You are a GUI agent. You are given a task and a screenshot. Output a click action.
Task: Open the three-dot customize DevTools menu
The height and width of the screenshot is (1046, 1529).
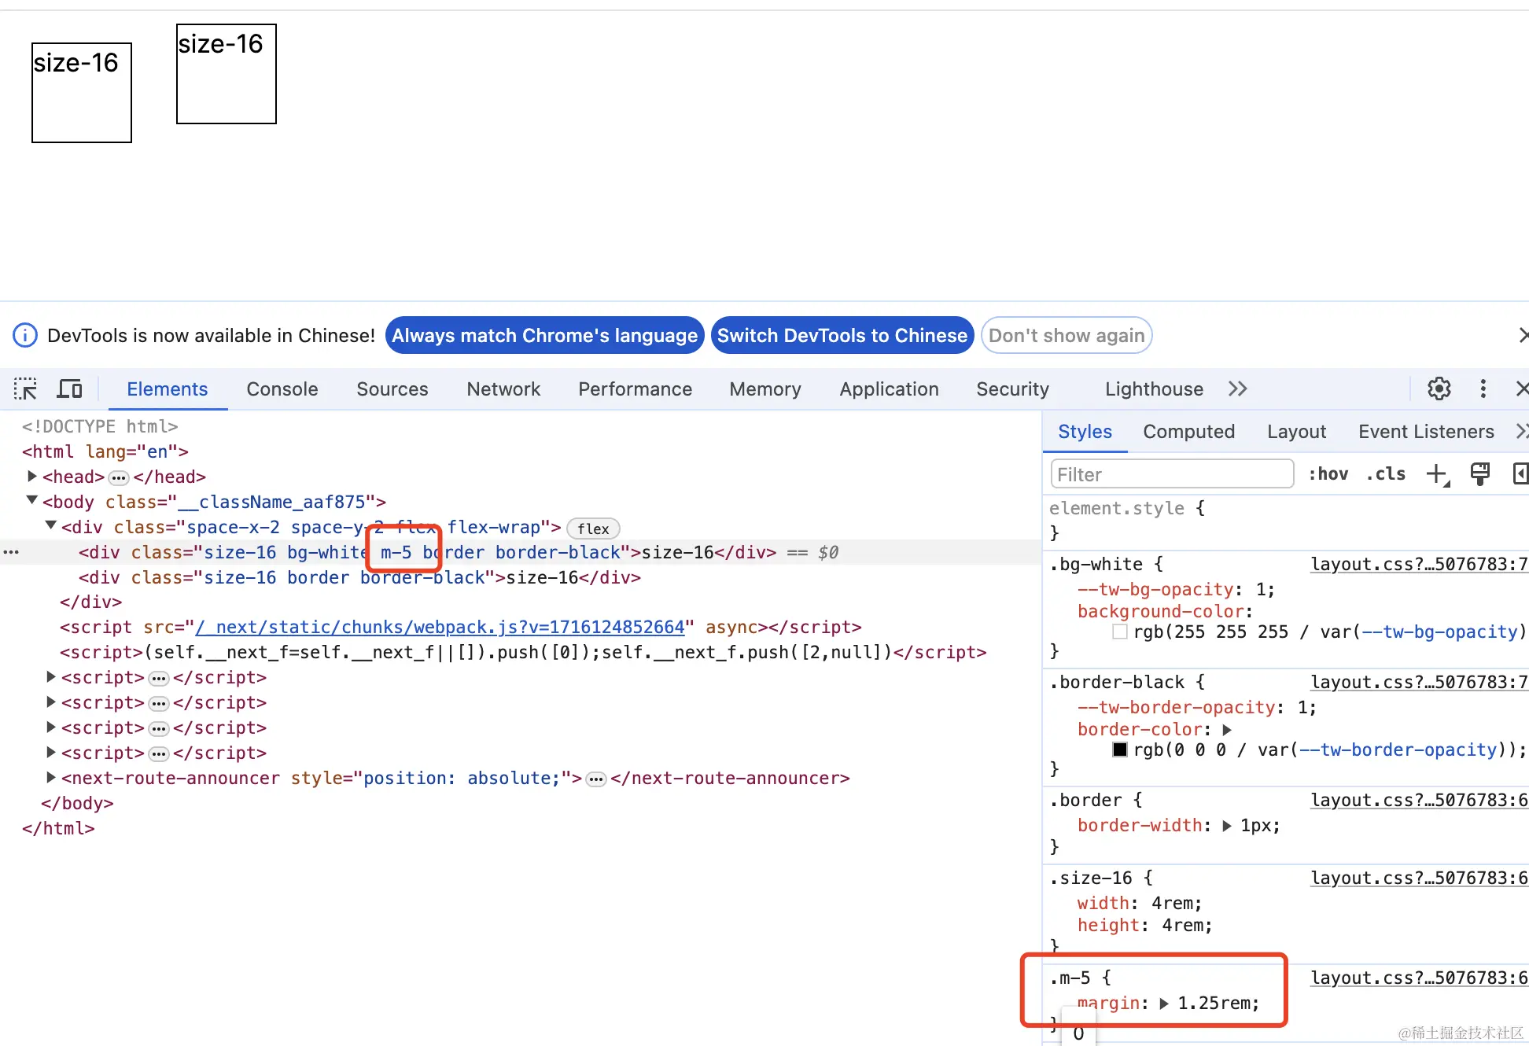(1483, 389)
